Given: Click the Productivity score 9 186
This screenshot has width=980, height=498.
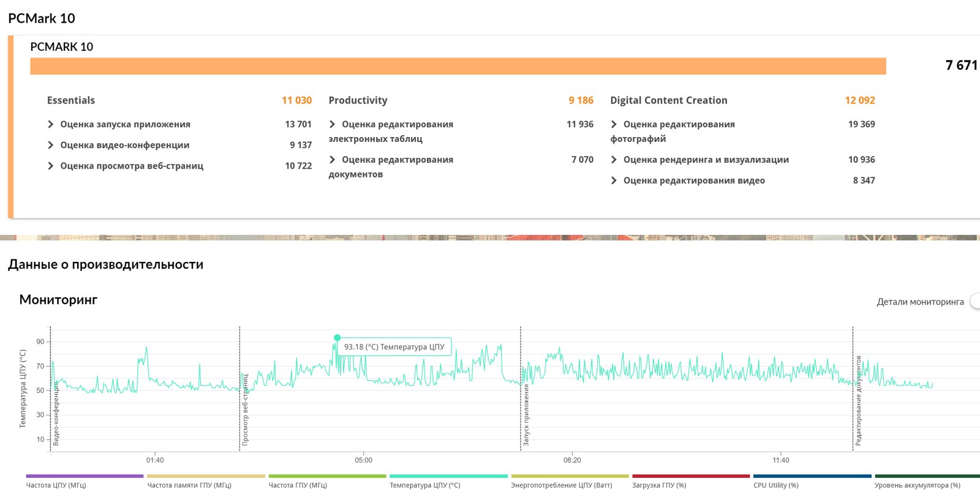Looking at the screenshot, I should click(x=581, y=100).
